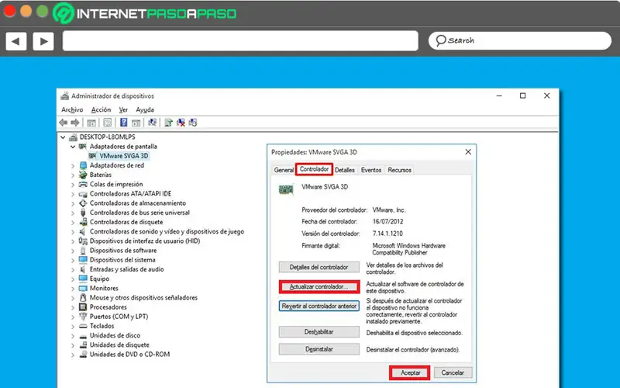Click the Desinstalar button
This screenshot has width=620, height=388.
(x=319, y=349)
